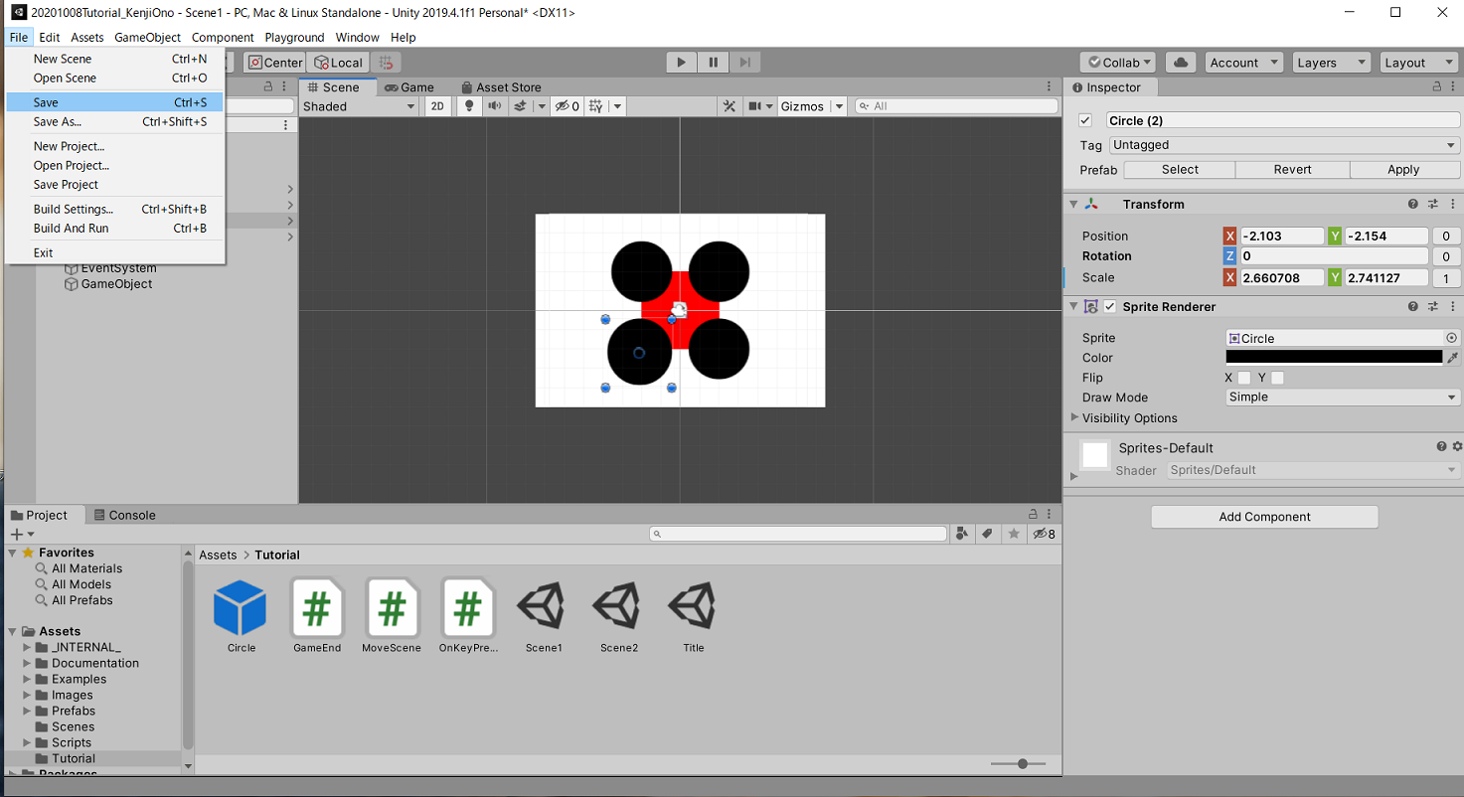Open Tag Untagged dropdown
Screen dimensions: 1464x797
pos(1284,145)
